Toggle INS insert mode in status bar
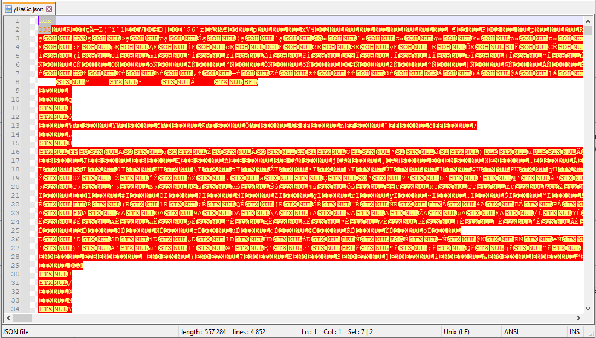Viewport: 596px width, 338px height. (x=574, y=331)
